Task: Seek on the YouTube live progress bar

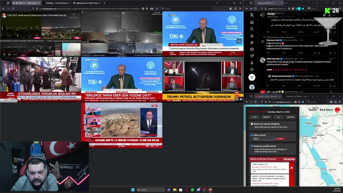Action: point(40,52)
